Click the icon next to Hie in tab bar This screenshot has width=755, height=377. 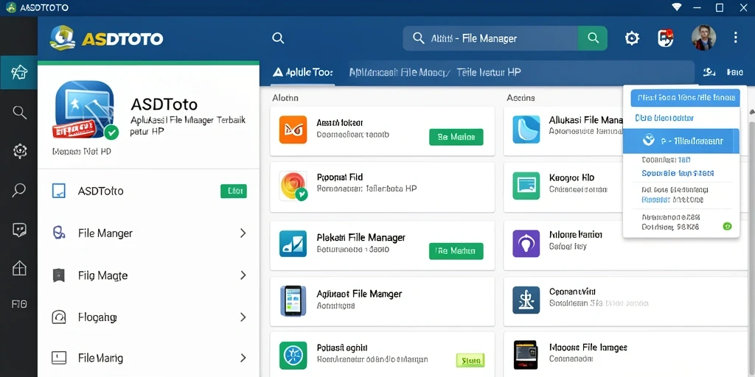click(x=709, y=72)
